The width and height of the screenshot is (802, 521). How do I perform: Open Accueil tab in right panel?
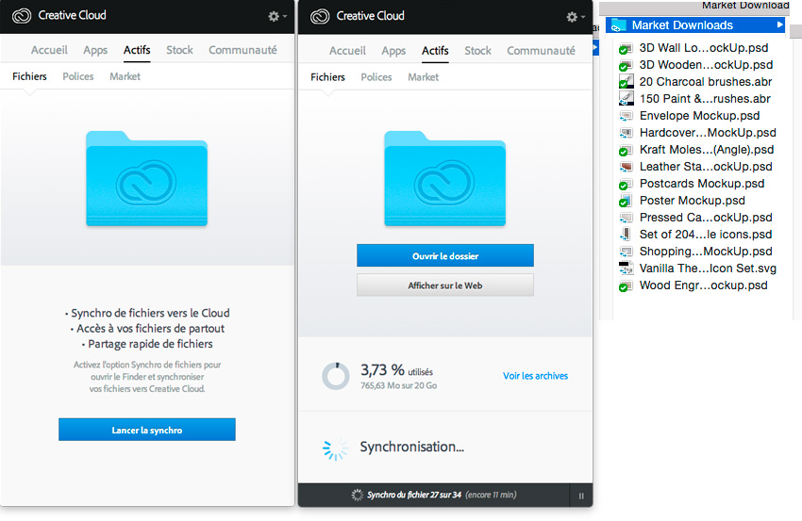[x=347, y=51]
